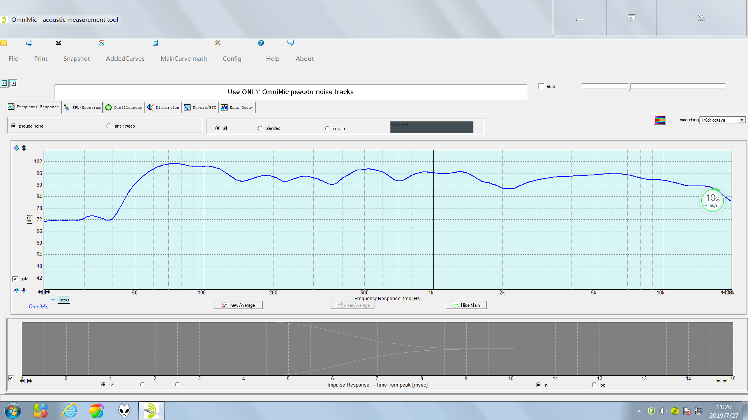Image resolution: width=748 pixels, height=420 pixels.
Task: Open the AddedCurves menu
Action: 125,58
